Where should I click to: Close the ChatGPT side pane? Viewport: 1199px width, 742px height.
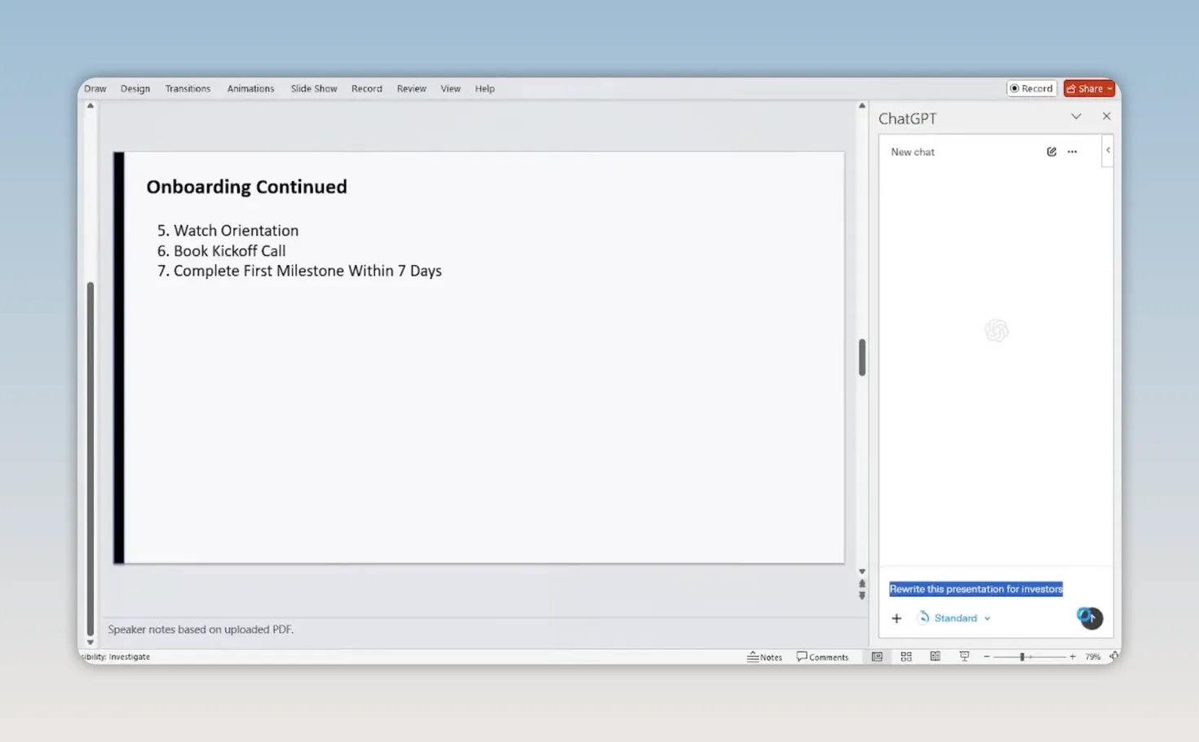tap(1107, 117)
